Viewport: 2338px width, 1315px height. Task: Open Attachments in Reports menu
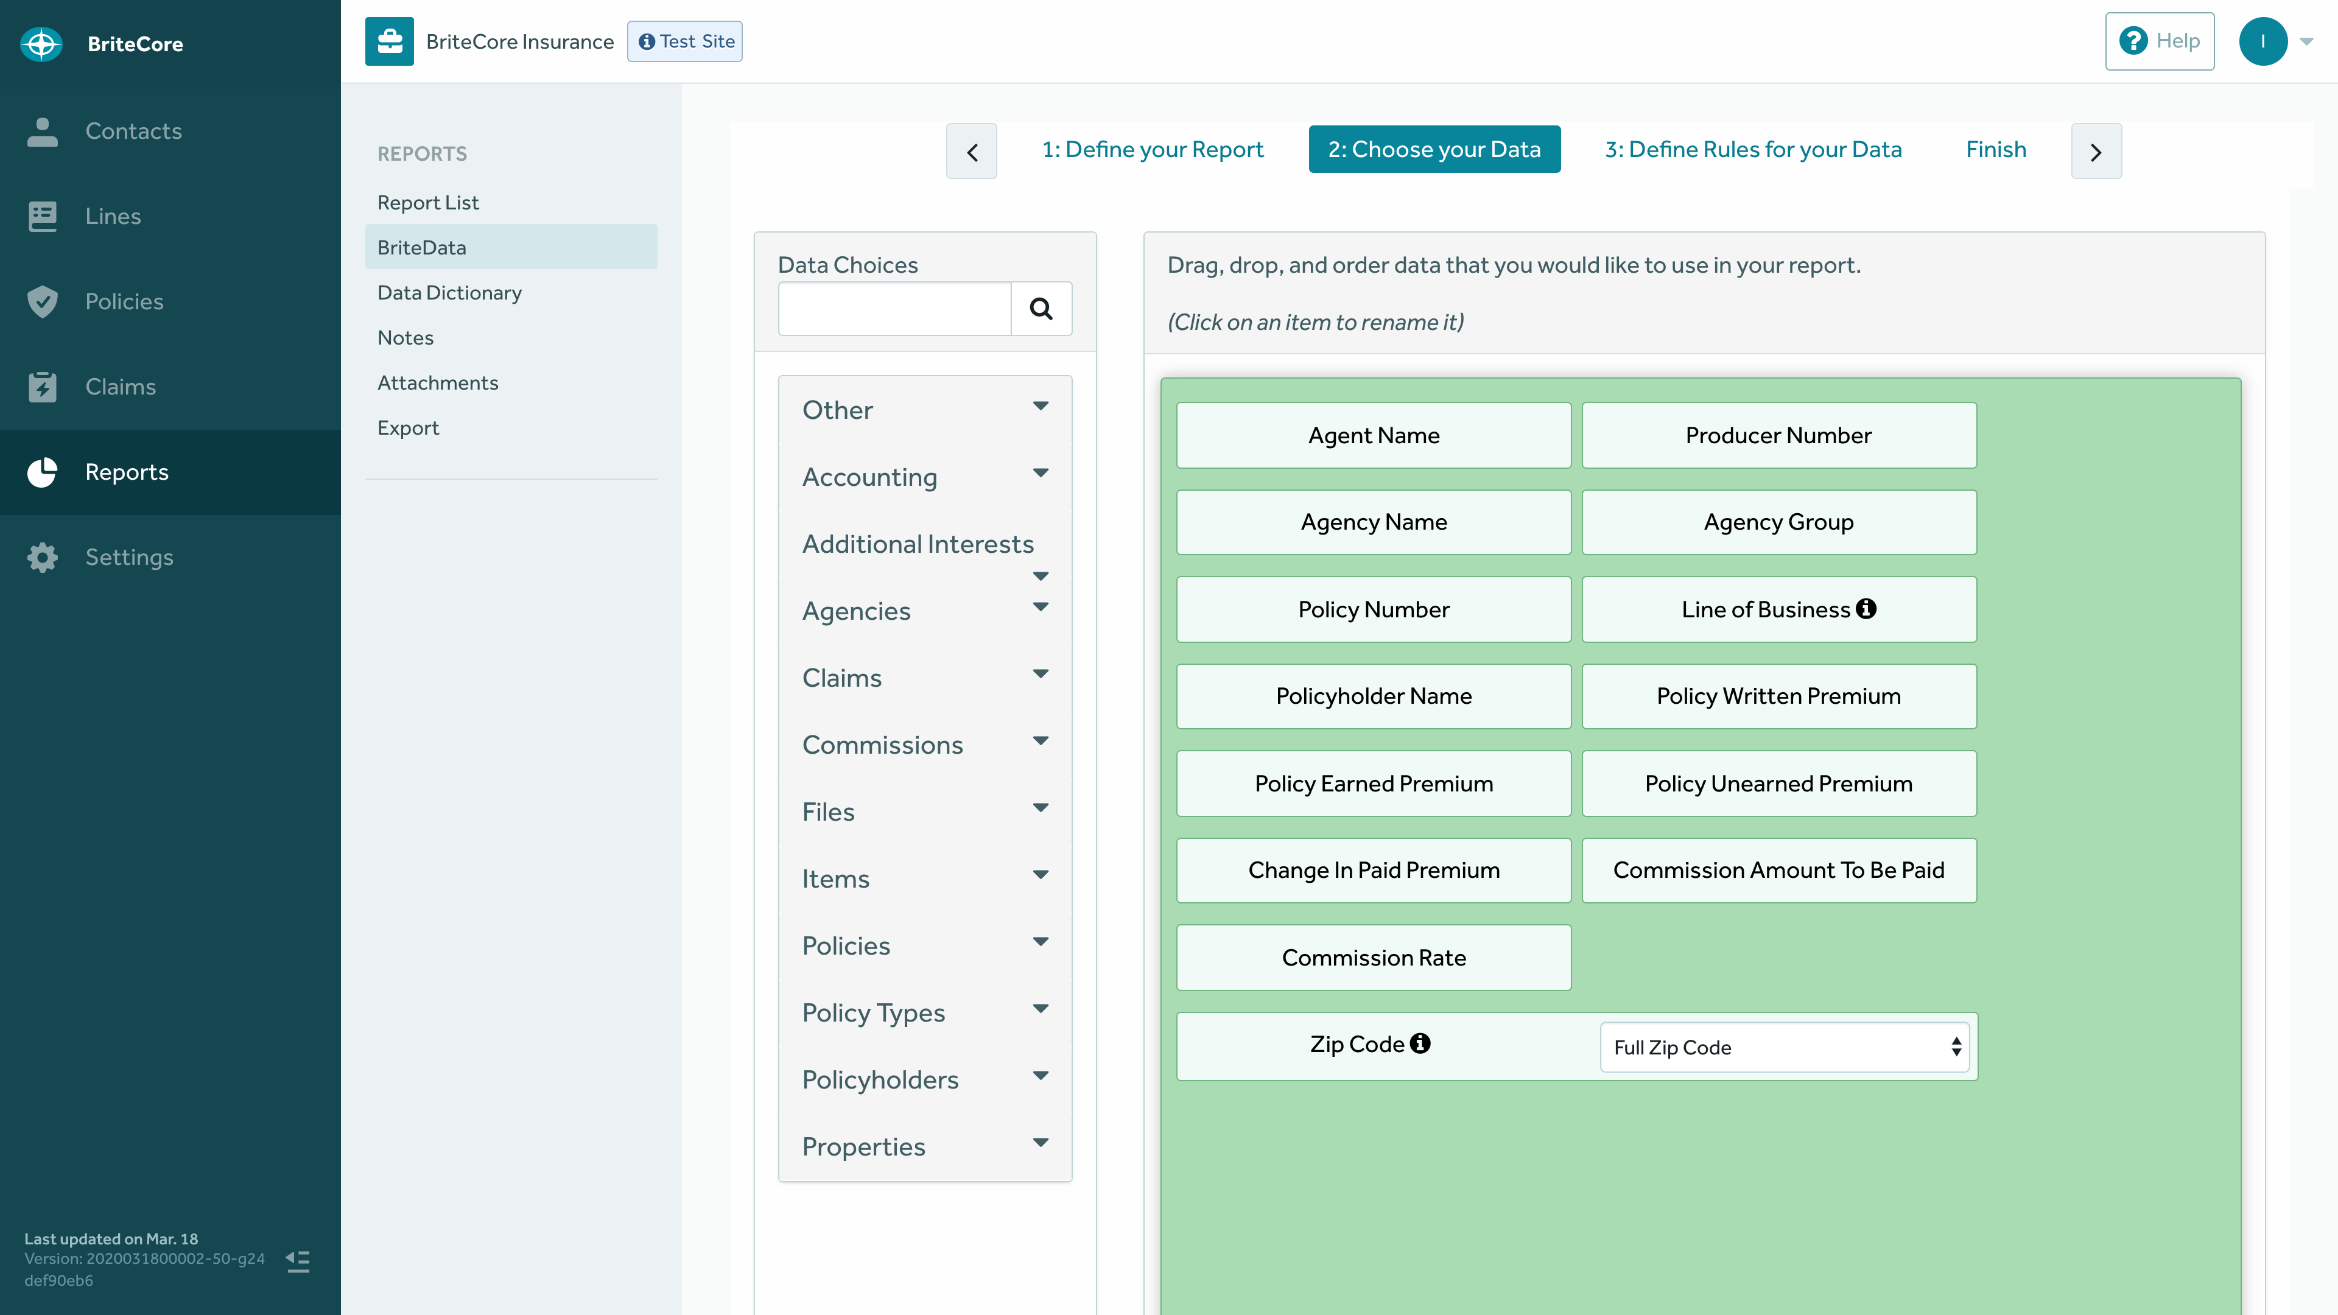pyautogui.click(x=511, y=383)
